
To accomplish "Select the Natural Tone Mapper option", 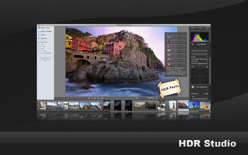I will pos(199,54).
